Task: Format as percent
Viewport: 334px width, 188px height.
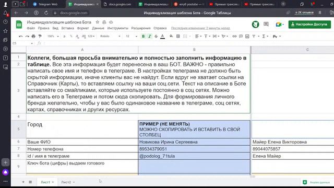Action: click(71, 37)
